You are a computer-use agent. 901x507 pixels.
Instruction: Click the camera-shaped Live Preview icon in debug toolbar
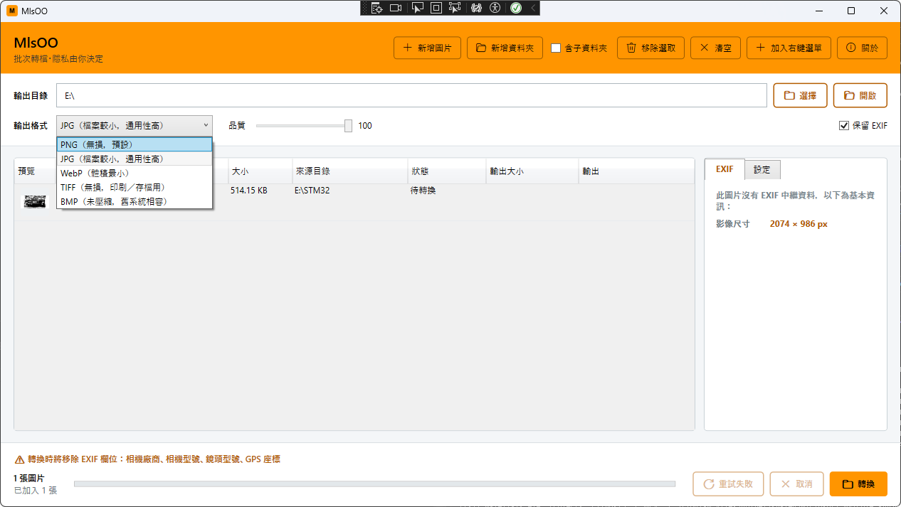396,8
